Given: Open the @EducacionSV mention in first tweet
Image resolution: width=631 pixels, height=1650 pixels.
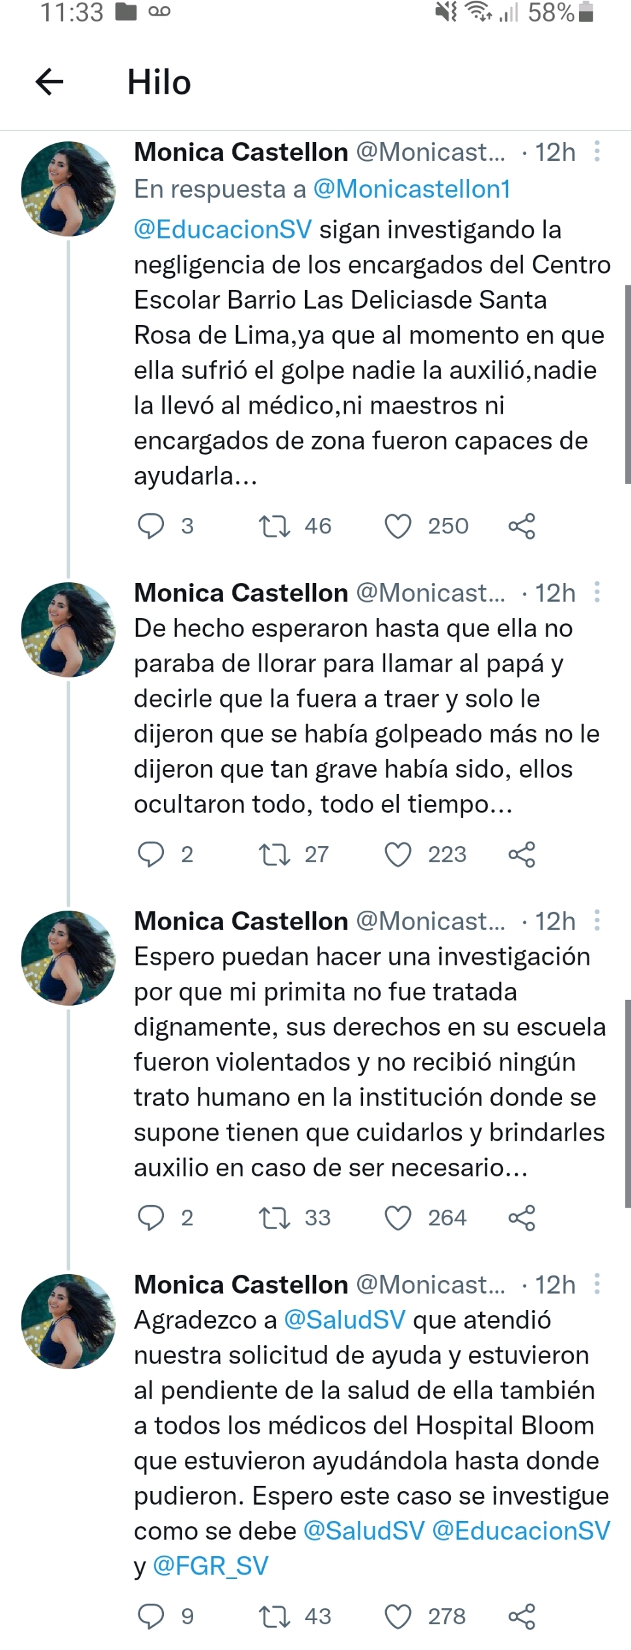Looking at the screenshot, I should (222, 229).
